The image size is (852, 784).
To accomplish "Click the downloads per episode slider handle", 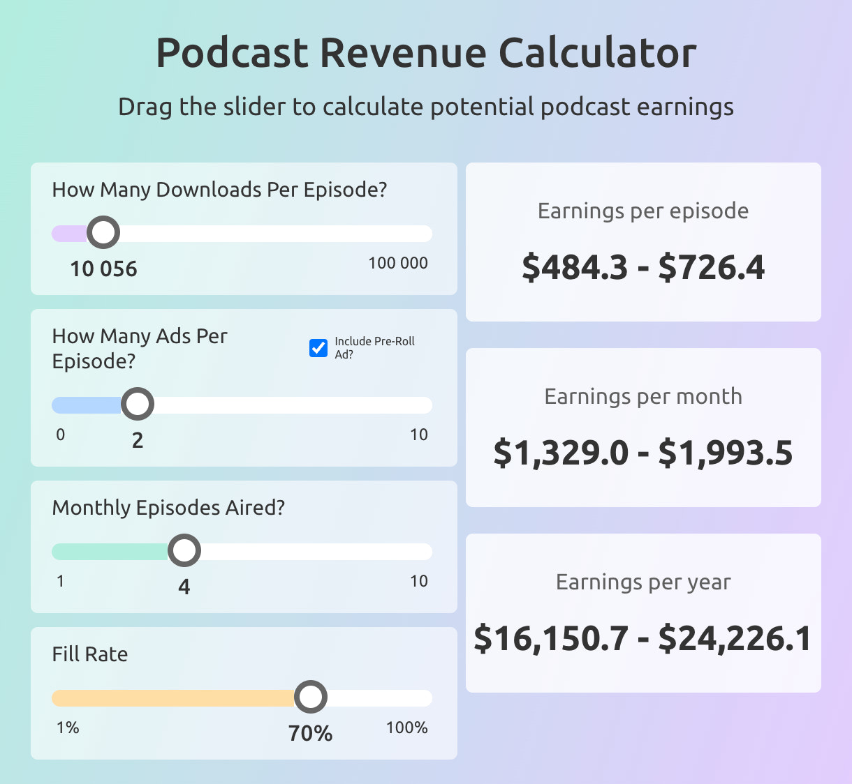I will [104, 232].
